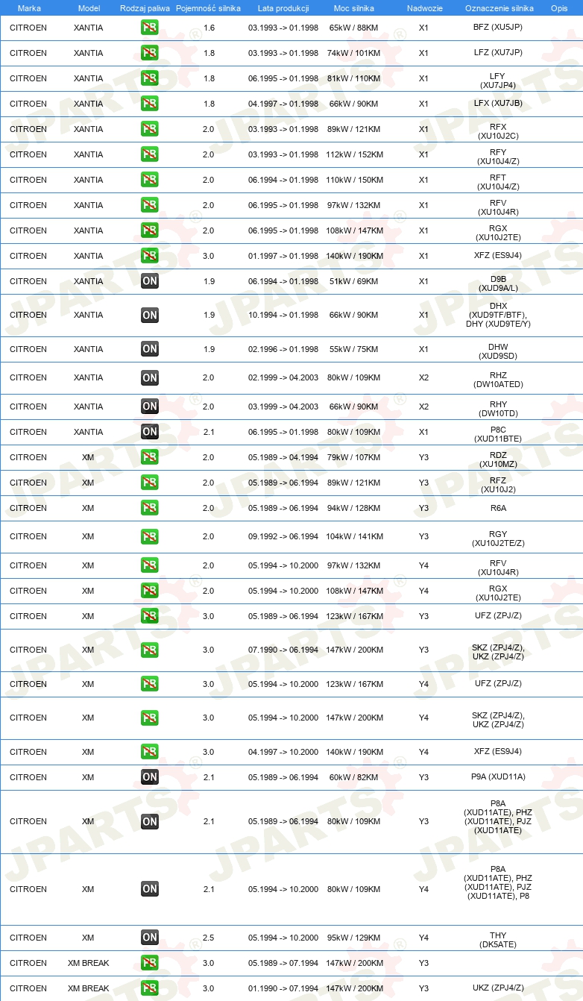Click the ON diesel icon in the RHZ (DW10ATED) row
This screenshot has width=583, height=1001.
tap(150, 377)
